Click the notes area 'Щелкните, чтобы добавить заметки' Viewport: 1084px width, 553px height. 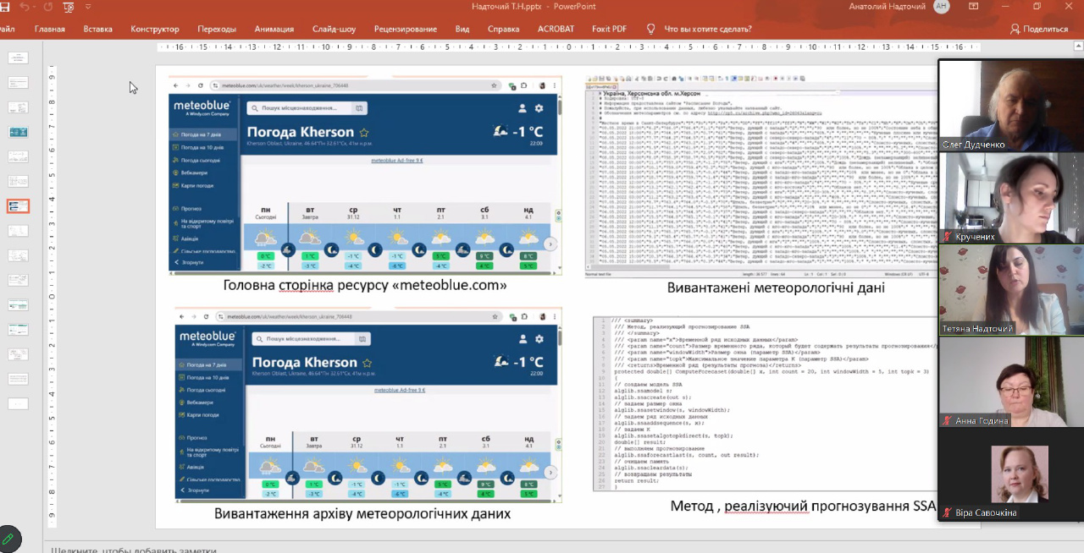[x=134, y=549]
